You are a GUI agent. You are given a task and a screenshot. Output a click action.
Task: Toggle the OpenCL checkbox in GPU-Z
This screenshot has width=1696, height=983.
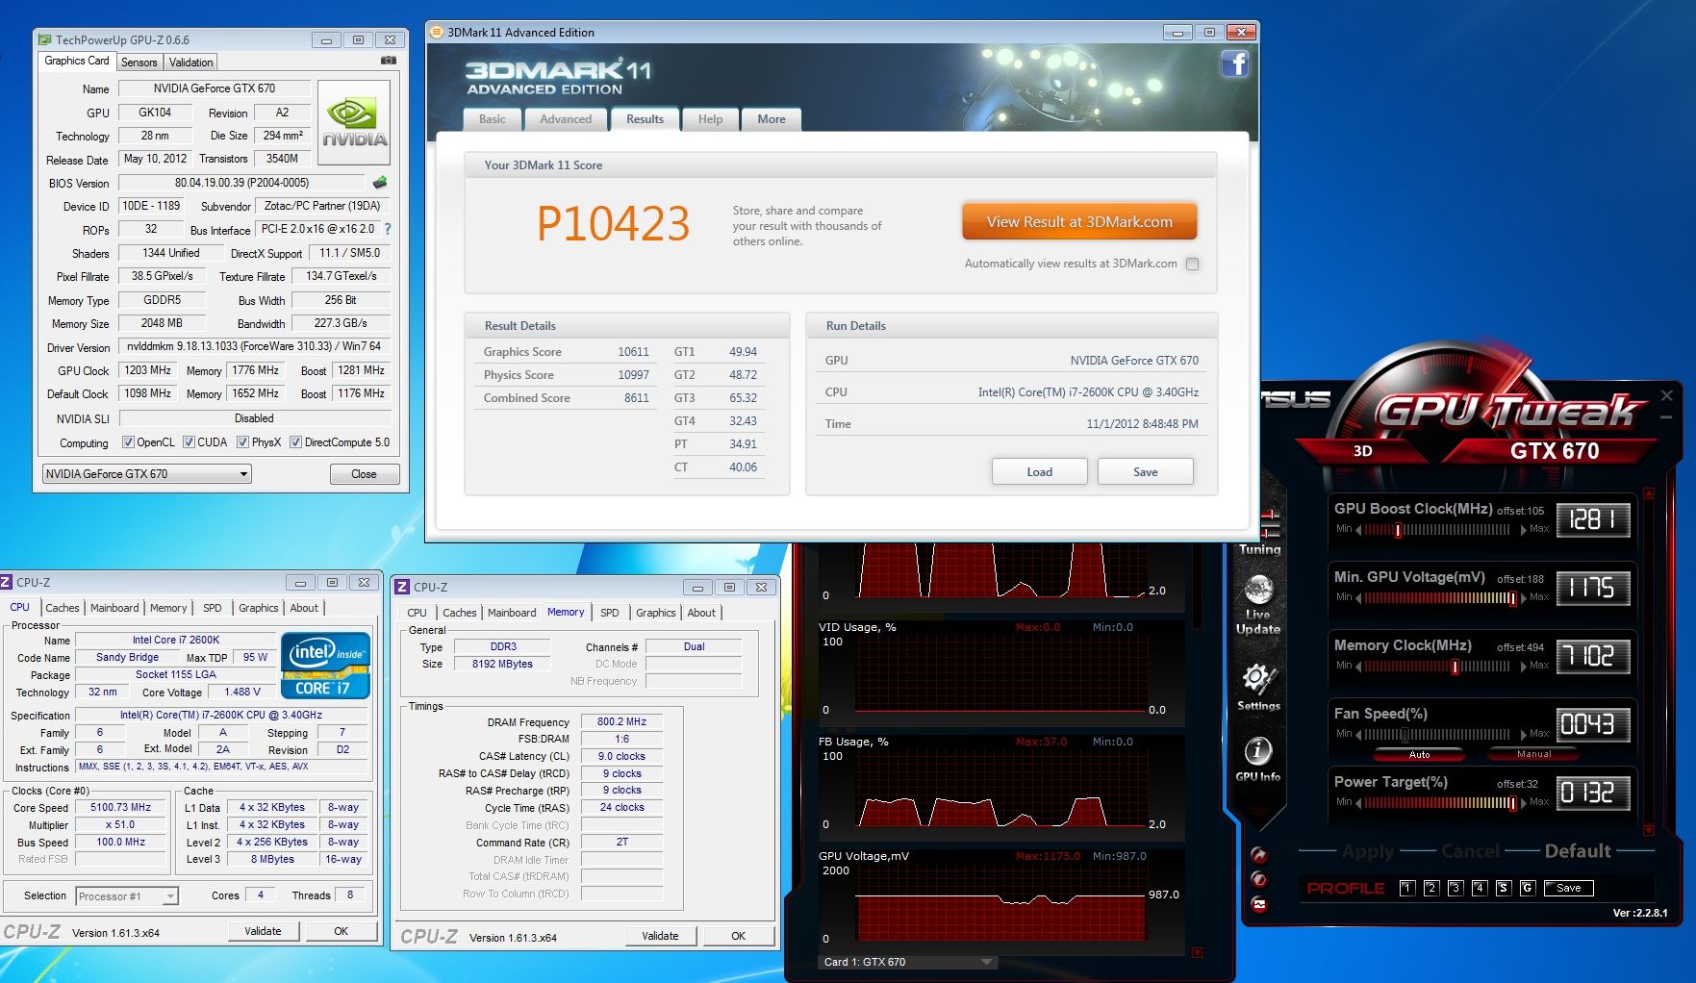(x=128, y=442)
